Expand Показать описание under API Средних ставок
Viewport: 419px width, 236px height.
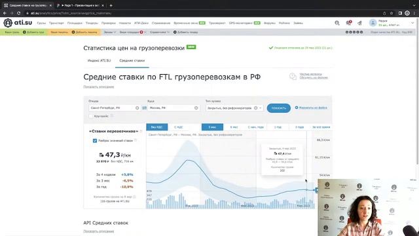click(x=99, y=231)
